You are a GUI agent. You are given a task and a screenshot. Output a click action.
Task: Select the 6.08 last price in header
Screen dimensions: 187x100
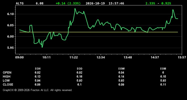40,3
